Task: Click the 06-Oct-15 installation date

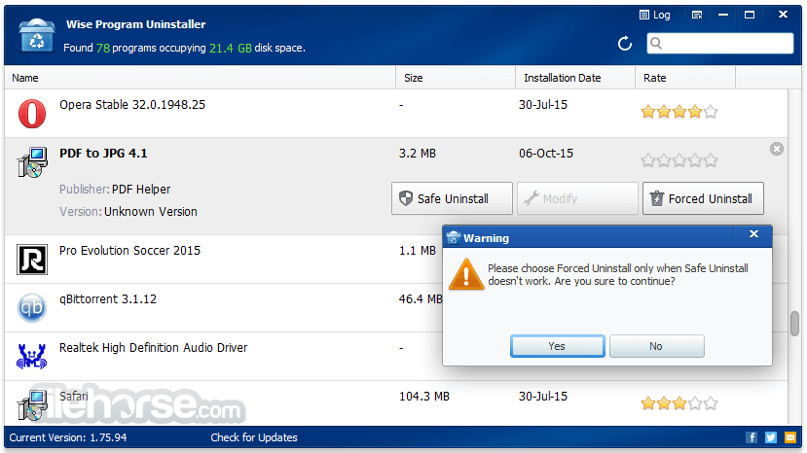Action: click(x=546, y=154)
